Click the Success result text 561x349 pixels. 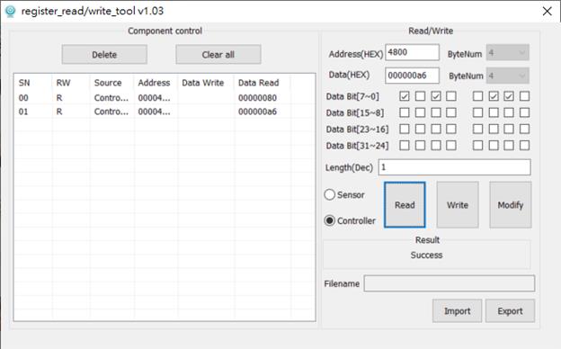(x=426, y=255)
